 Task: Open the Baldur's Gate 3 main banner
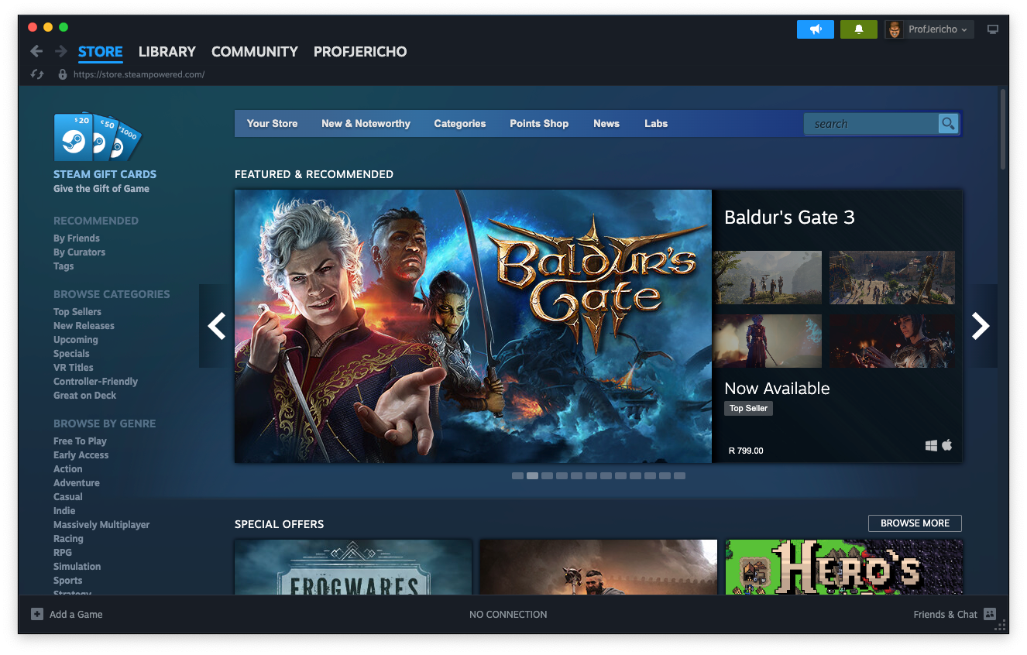(x=473, y=326)
